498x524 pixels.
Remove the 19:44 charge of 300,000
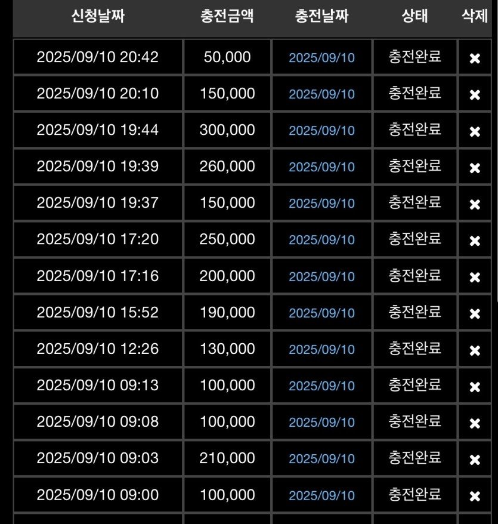(475, 131)
